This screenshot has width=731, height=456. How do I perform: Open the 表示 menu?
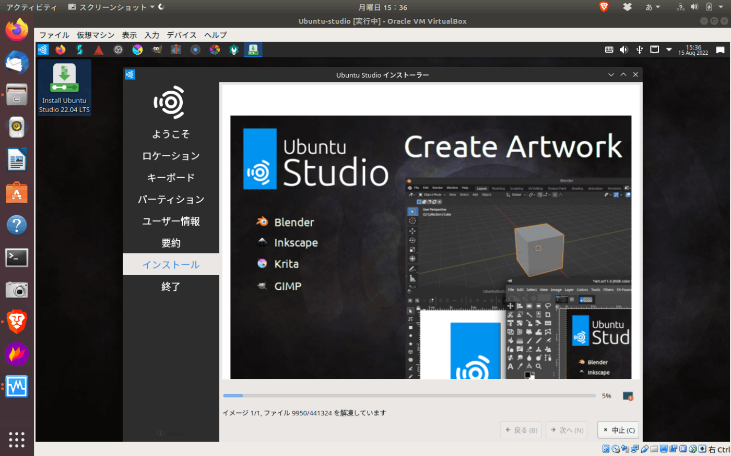129,35
